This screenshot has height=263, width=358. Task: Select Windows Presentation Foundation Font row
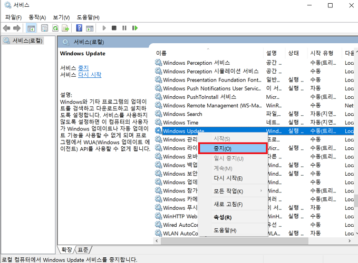(254, 80)
